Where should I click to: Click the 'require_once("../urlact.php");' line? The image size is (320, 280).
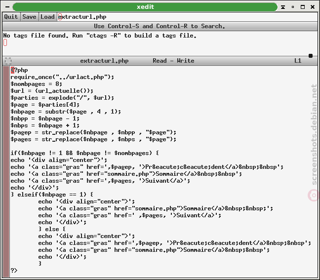(x=62, y=77)
